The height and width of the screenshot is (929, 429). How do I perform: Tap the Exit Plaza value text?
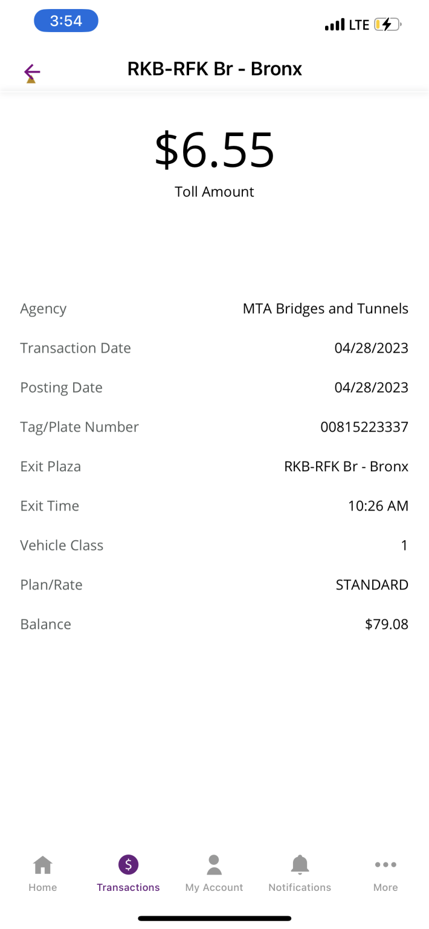point(346,466)
